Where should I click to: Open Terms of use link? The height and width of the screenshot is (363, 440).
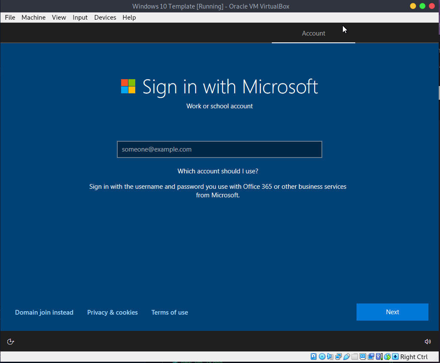[x=170, y=312]
